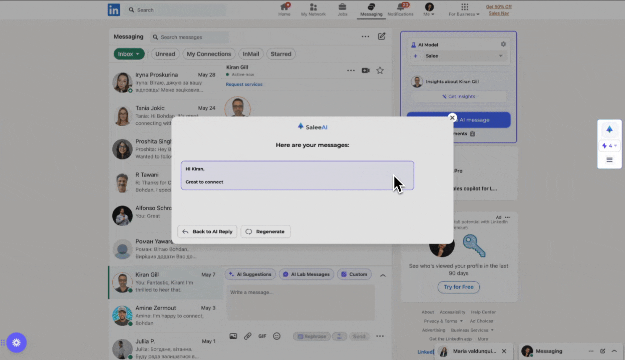Viewport: 625px width, 360px height.
Task: Collapse the AI suggestions bar chevron
Action: coord(383,275)
